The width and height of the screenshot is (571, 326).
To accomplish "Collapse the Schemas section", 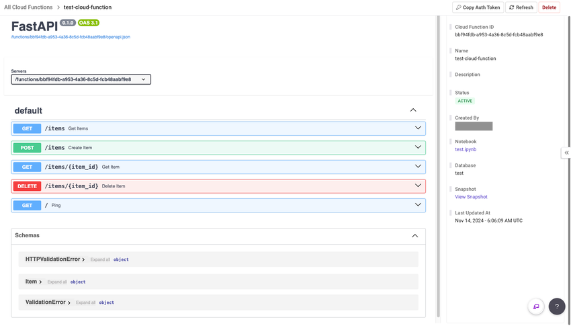I will click(414, 236).
